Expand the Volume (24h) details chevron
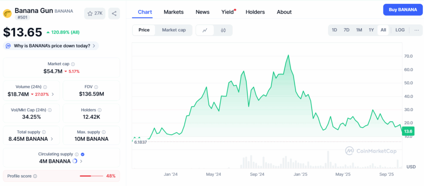This screenshot has height=186, width=424. tap(53, 94)
